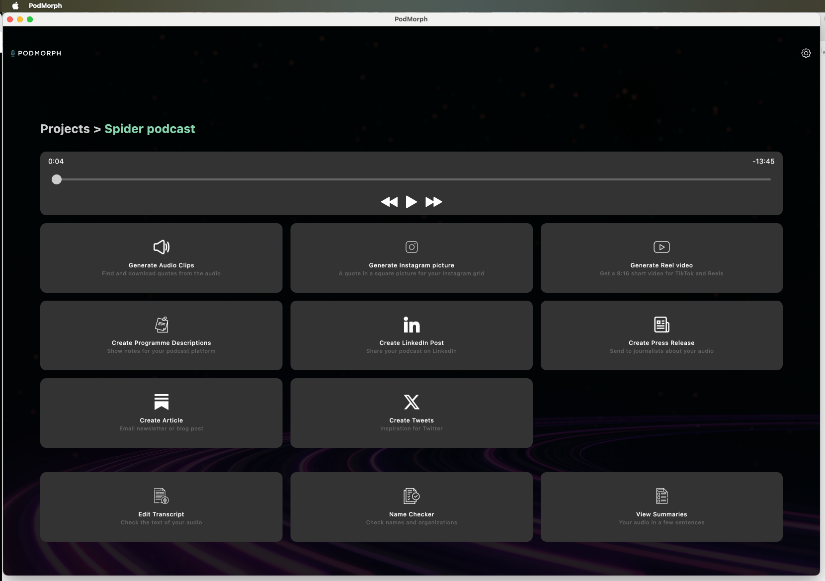Open the Generate Reel video tool

(x=661, y=257)
